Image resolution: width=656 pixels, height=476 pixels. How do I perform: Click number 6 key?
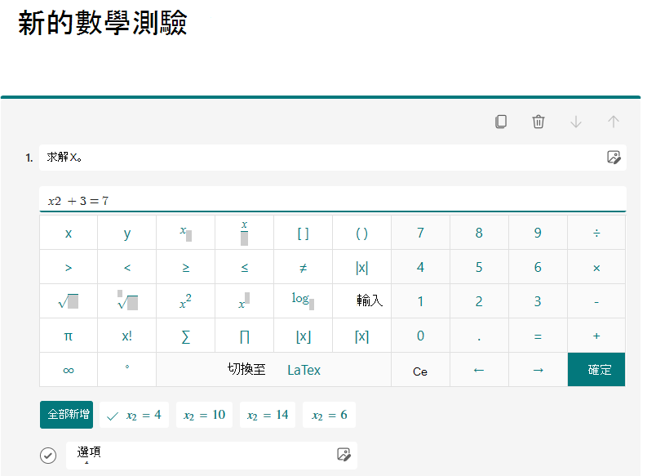pyautogui.click(x=538, y=267)
